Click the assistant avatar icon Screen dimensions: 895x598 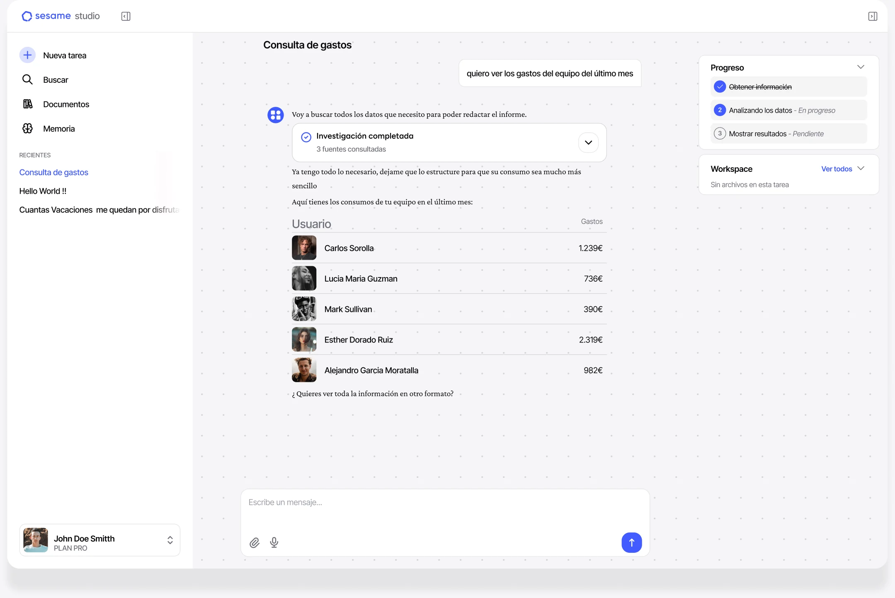pyautogui.click(x=275, y=115)
